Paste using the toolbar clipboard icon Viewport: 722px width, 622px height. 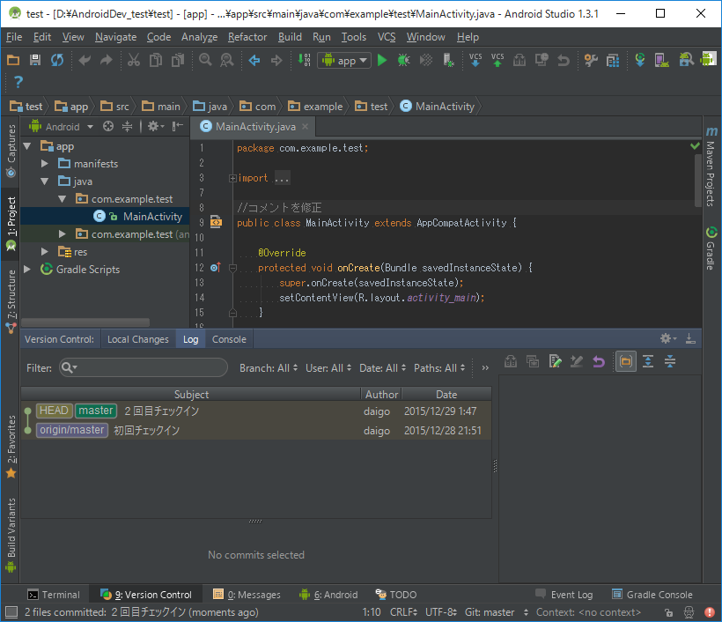(x=178, y=60)
